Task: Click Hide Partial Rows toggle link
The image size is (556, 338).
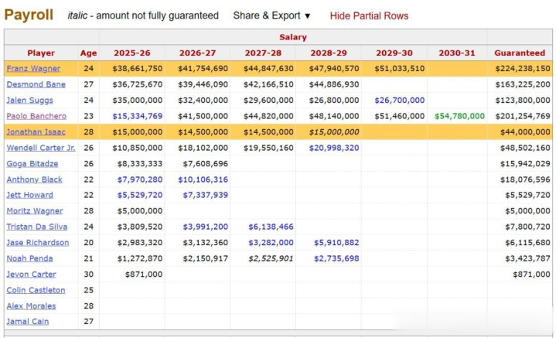Action: click(x=369, y=15)
